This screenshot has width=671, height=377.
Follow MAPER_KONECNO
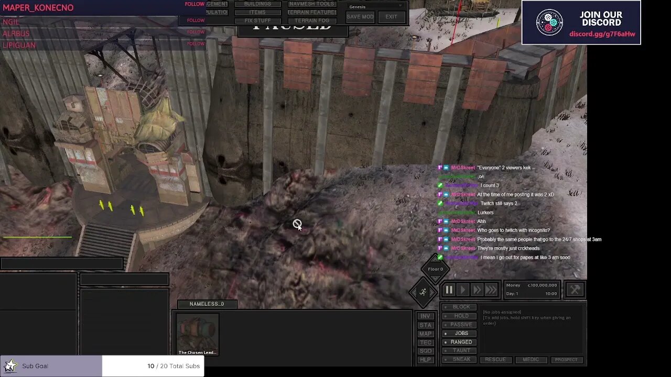194,4
